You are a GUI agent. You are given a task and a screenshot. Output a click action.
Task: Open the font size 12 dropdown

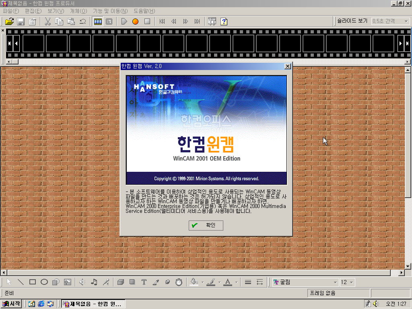tap(348, 282)
